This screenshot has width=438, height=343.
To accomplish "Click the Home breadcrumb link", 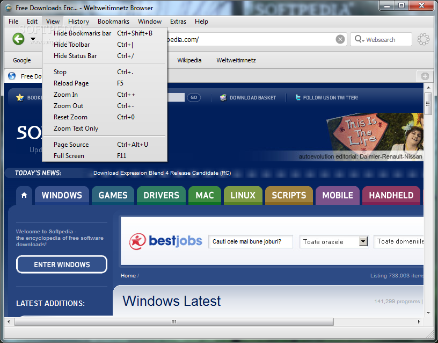I will pyautogui.click(x=128, y=276).
